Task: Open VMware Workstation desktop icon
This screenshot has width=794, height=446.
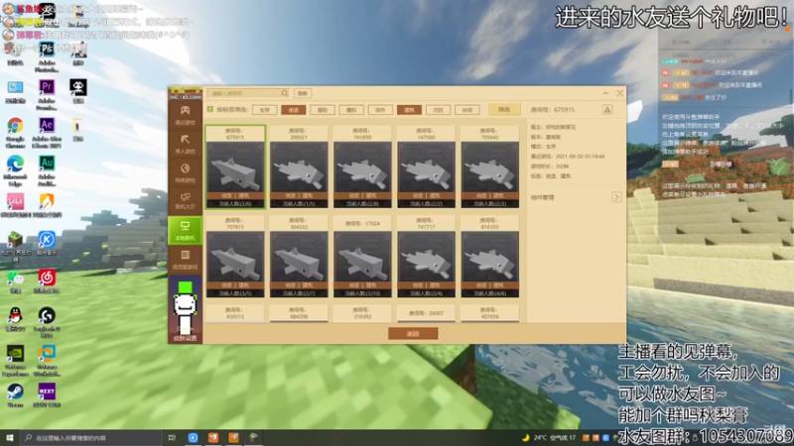Action: coord(47,360)
